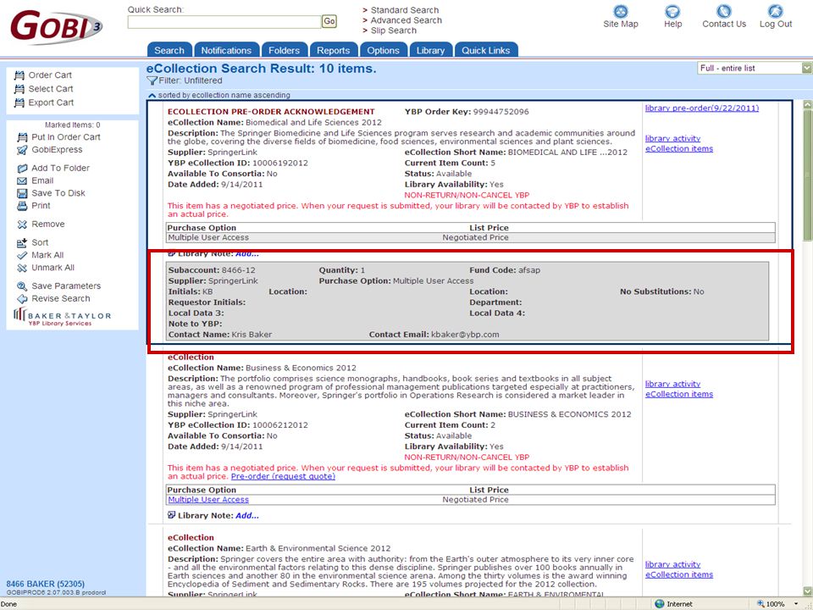
Task: Click the Export Cart icon
Action: pyautogui.click(x=19, y=103)
